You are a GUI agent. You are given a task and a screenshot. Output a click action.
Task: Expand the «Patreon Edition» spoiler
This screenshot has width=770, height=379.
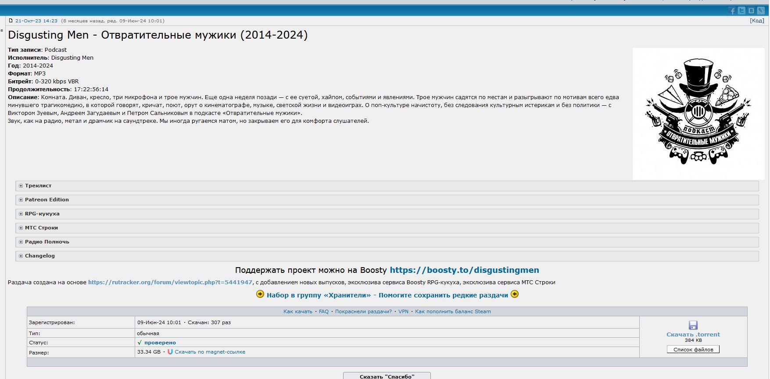click(387, 200)
